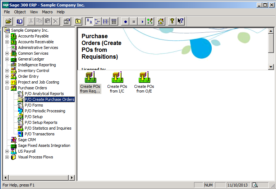Click the session date 11/10/2013 in status bar
This screenshot has width=276, height=189.
(x=238, y=185)
